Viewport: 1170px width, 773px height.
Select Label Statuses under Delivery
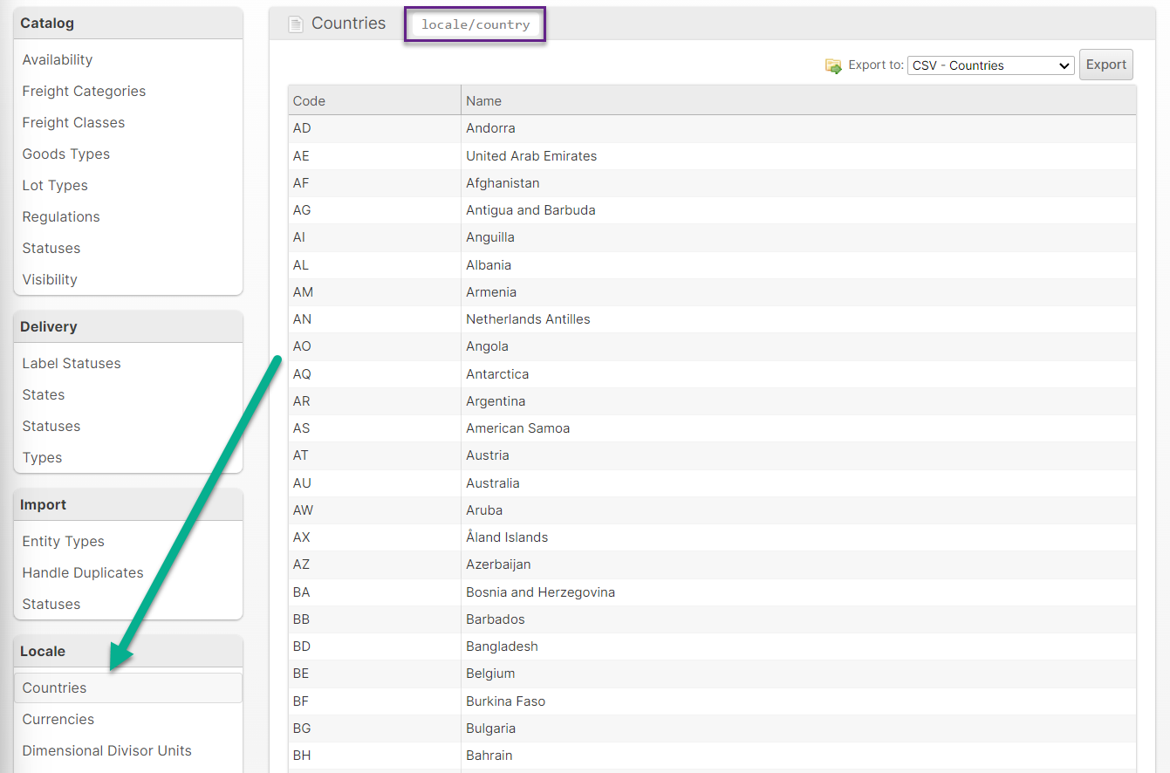pos(72,363)
